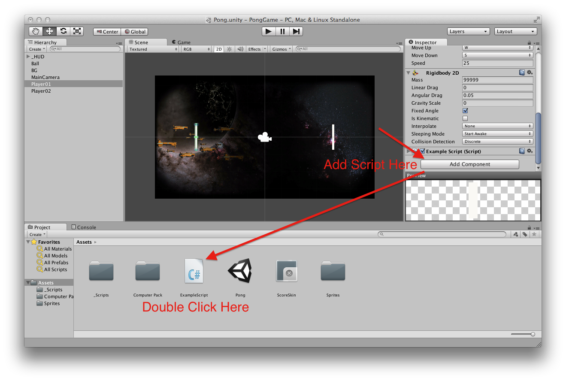
Task: Toggle scene lighting sun icon
Action: pos(230,49)
